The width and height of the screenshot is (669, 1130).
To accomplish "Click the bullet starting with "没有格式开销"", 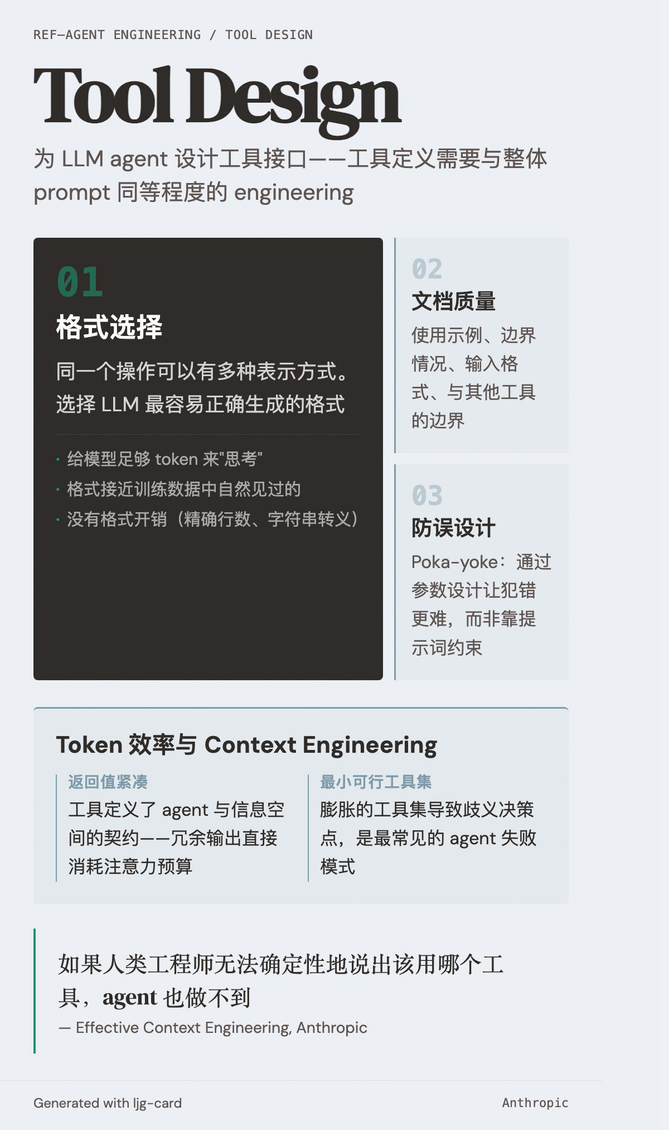I will (212, 520).
